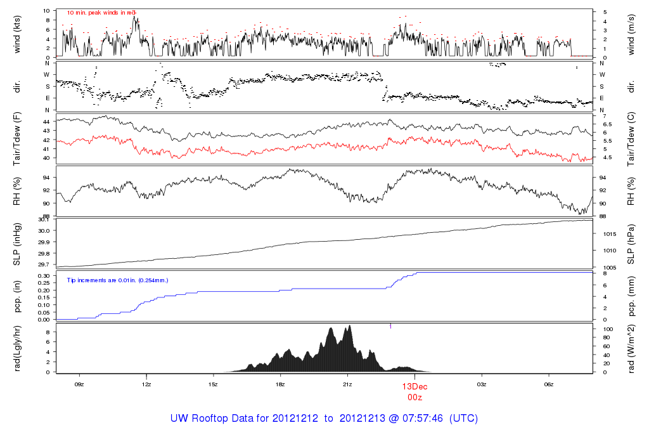
Task: Click the 'pcp. (in)' axis label
Action: click(x=17, y=297)
